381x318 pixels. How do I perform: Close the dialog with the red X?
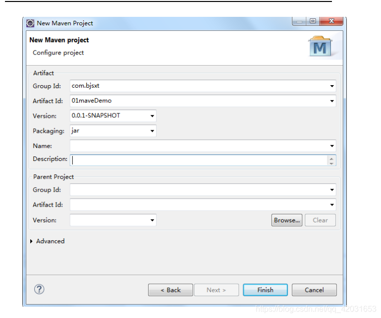click(331, 21)
